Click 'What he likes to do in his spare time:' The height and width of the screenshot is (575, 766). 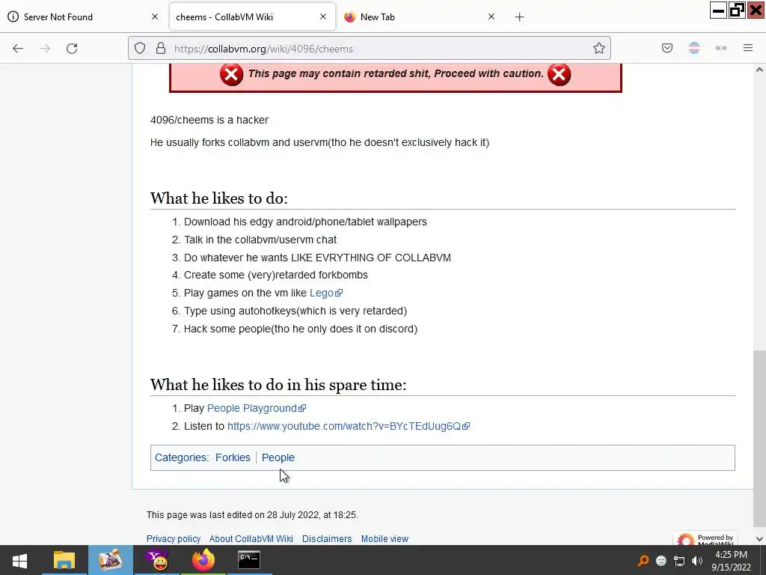278,384
